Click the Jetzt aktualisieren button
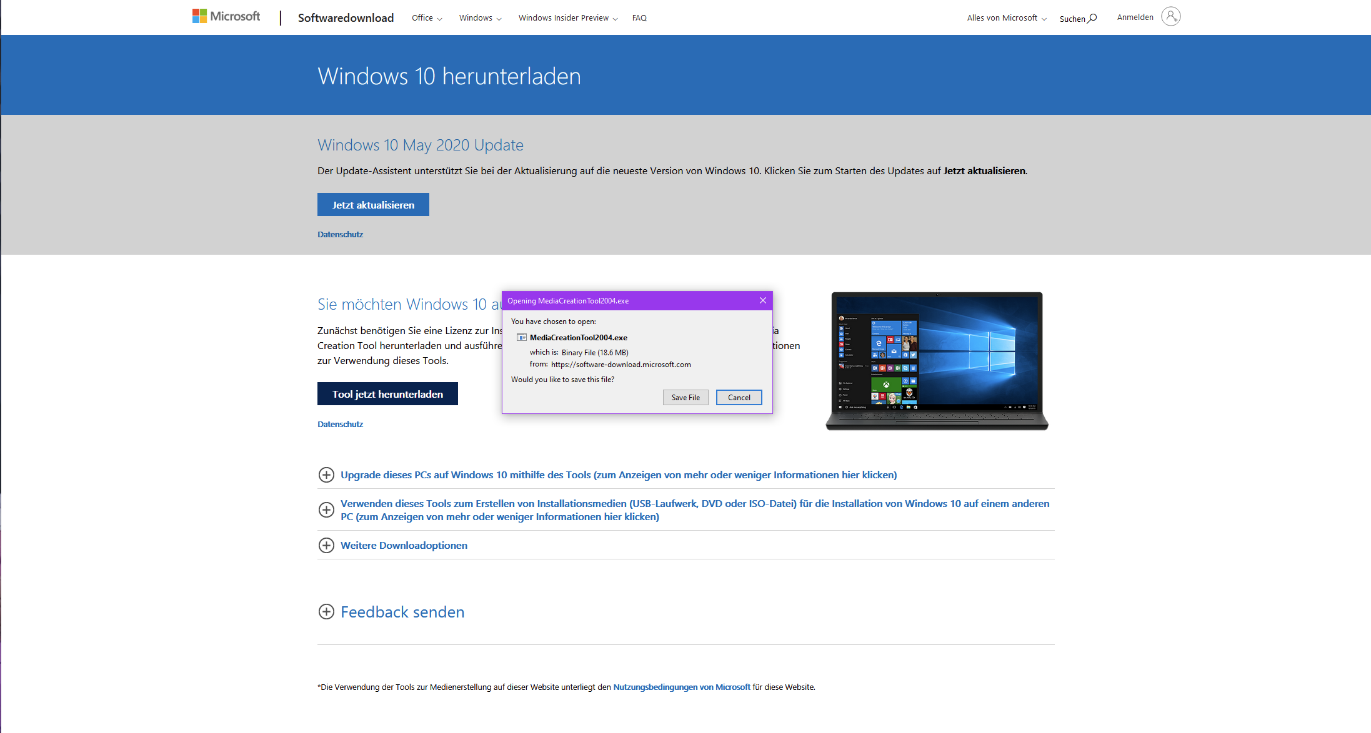 pos(373,205)
